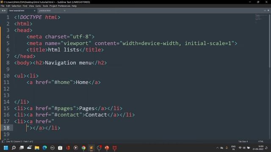Screen dimensions: 271x152
Task: Click the 'Navigation menu' heading text
Action: pos(68,63)
